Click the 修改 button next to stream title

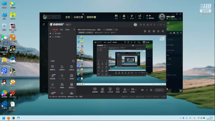pyautogui.click(x=99, y=30)
